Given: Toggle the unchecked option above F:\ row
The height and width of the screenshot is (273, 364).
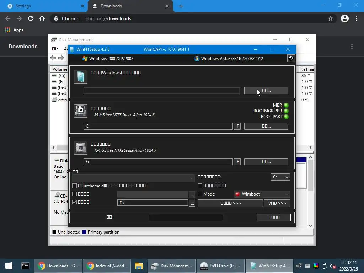Looking at the screenshot, I should click(75, 194).
